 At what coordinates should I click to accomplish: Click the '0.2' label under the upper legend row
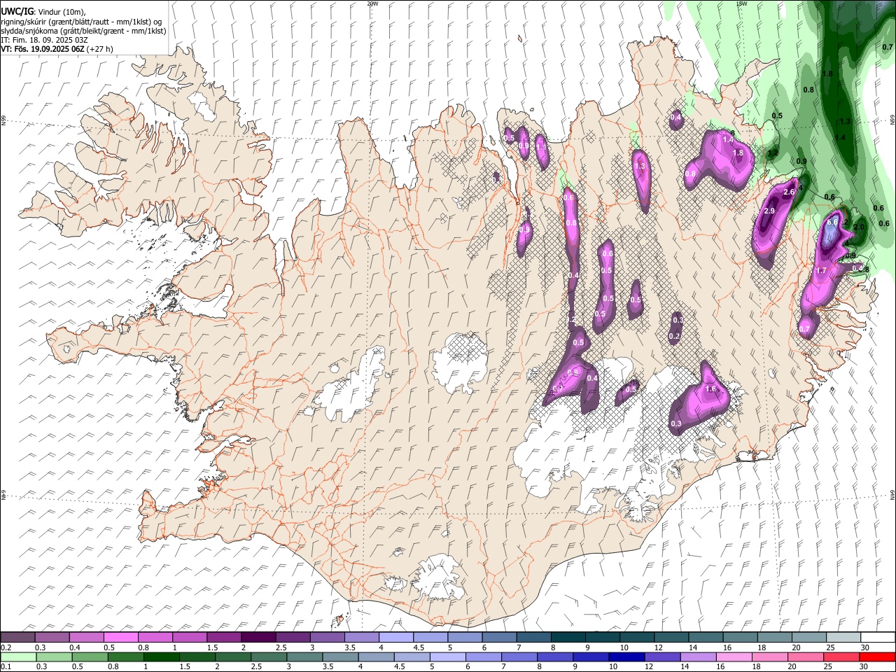pyautogui.click(x=6, y=647)
